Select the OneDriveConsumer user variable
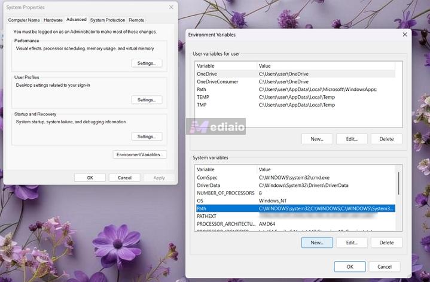 (x=295, y=81)
